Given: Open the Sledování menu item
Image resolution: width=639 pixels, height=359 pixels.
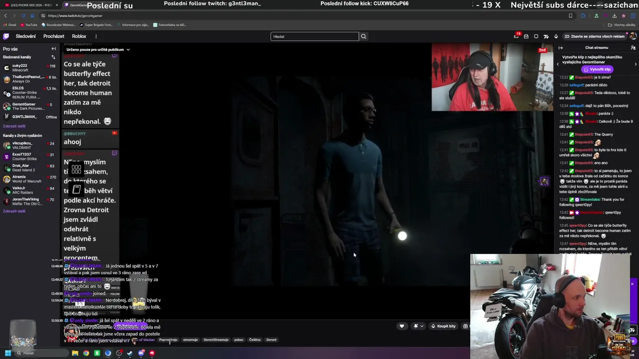Looking at the screenshot, I should (x=25, y=36).
